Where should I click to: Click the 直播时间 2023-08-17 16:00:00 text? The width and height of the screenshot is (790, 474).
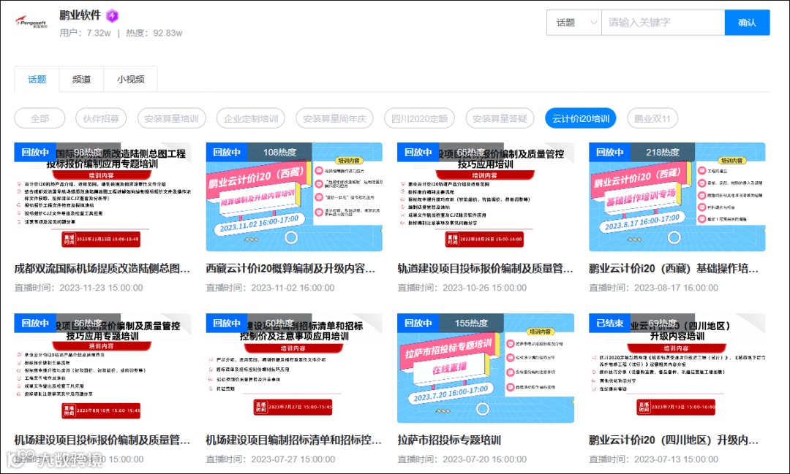coord(653,288)
